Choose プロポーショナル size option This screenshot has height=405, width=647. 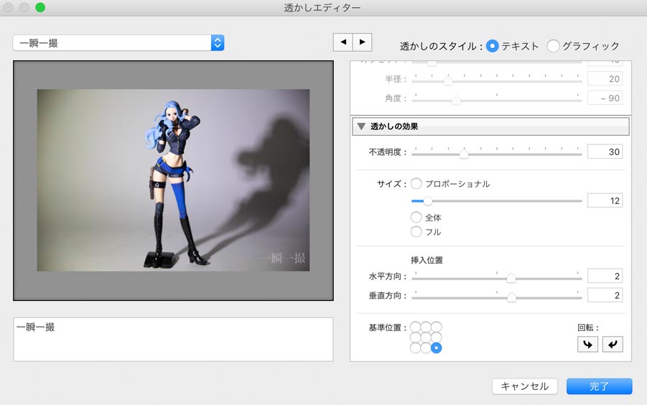click(416, 184)
